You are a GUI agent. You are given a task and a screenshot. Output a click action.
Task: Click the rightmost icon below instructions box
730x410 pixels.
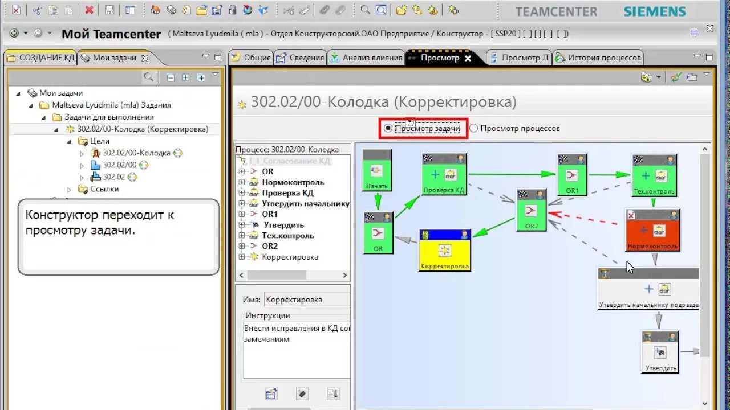(x=332, y=393)
